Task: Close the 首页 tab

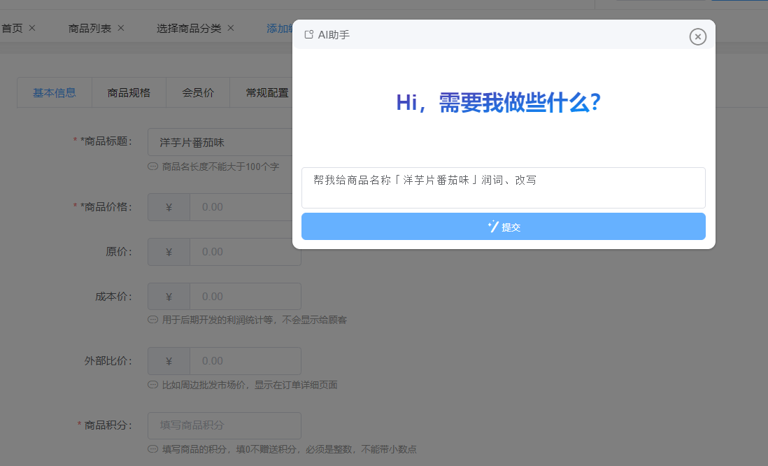Action: [x=32, y=28]
